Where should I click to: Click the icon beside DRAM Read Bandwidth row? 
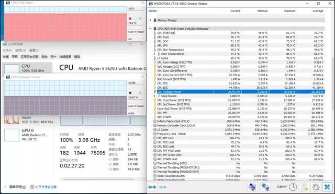[x=155, y=176]
